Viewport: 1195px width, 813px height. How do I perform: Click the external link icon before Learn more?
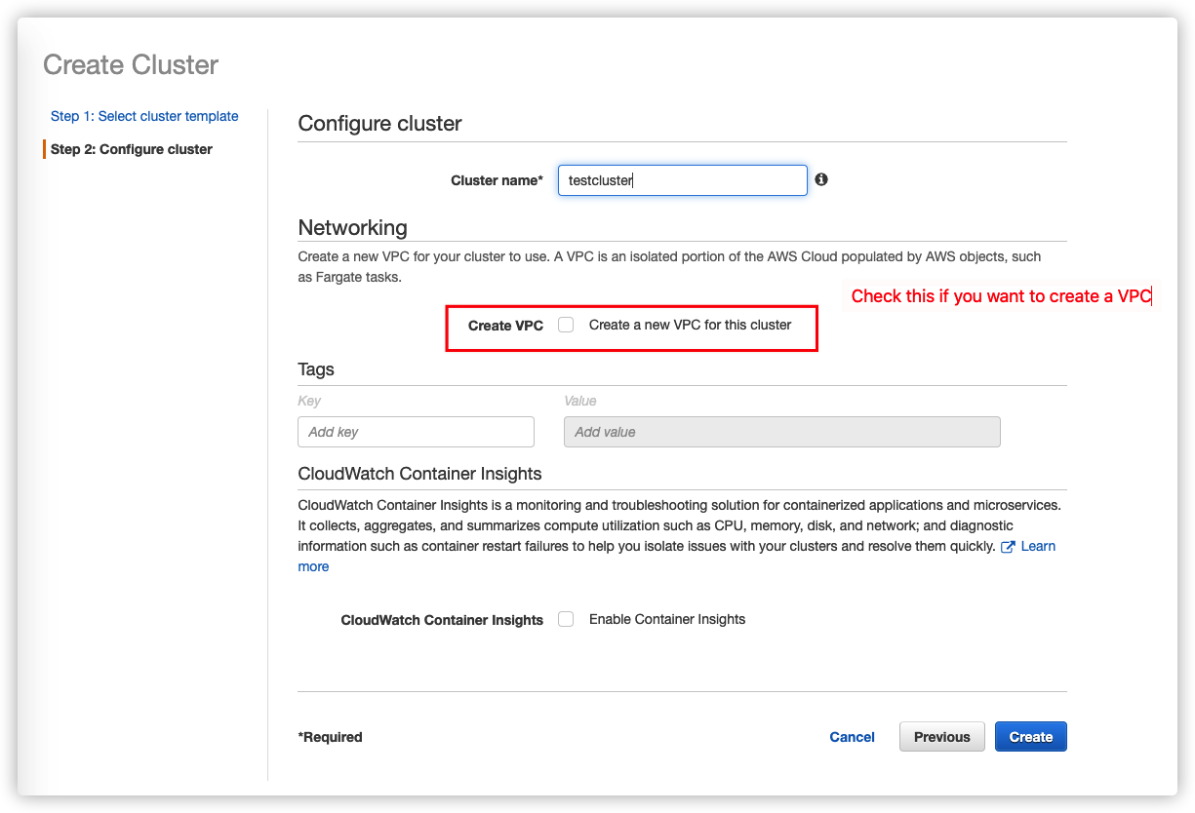pos(1008,547)
